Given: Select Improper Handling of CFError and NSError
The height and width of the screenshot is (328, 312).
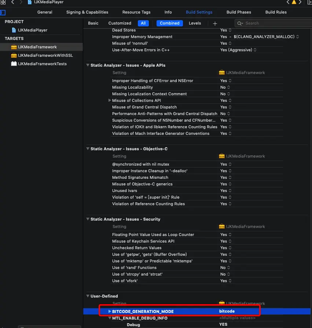Looking at the screenshot, I should click(153, 81).
